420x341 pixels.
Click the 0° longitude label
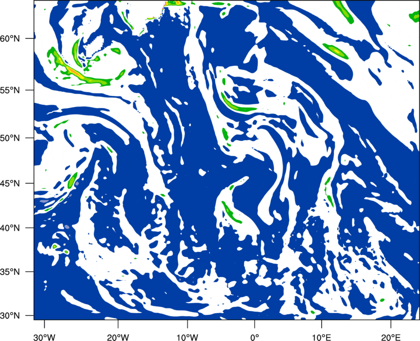coord(255,337)
